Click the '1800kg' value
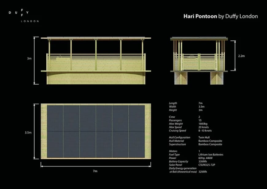Image resolution: width=267 pixels, height=189 pixels. coord(203,124)
